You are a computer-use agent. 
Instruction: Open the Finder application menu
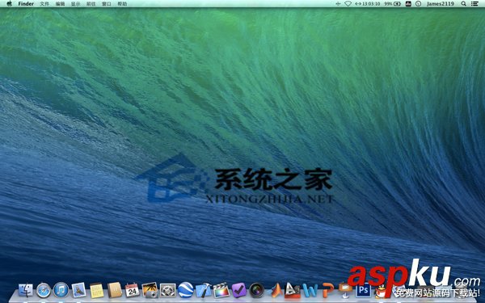click(x=26, y=4)
